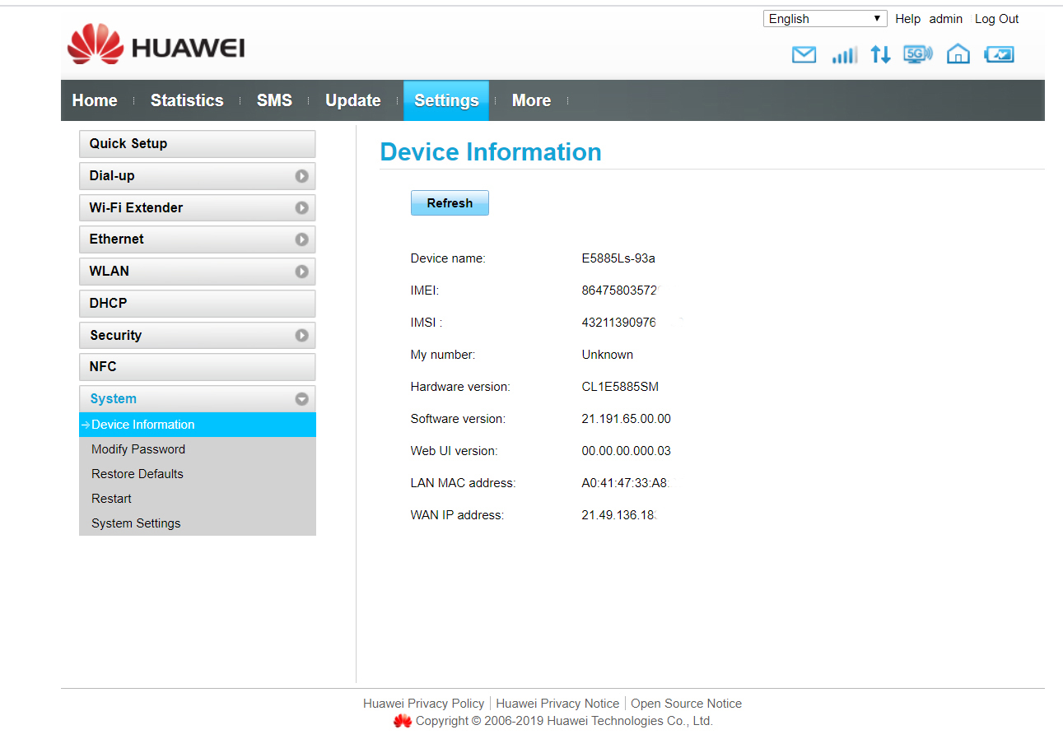Screen dimensions: 1063x739
Task: Open Huawei Privacy Policy link
Action: tap(423, 704)
